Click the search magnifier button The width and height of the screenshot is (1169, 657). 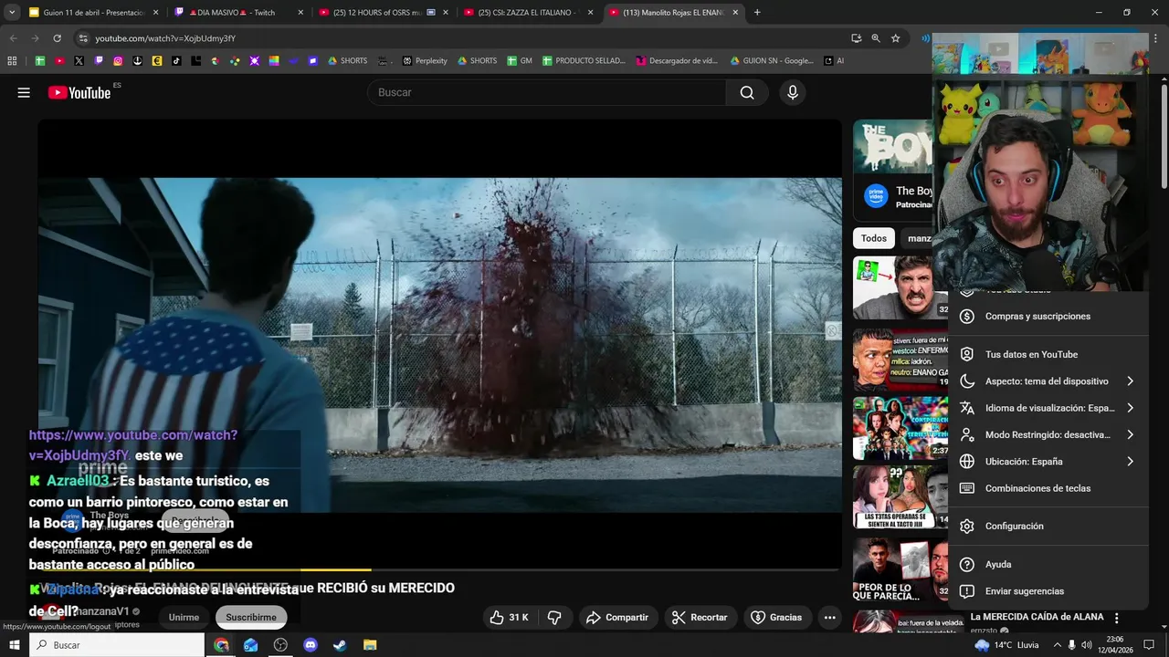tap(747, 92)
